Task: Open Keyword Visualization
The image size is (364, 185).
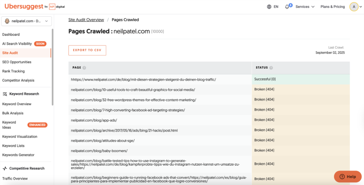Action: click(x=20, y=137)
